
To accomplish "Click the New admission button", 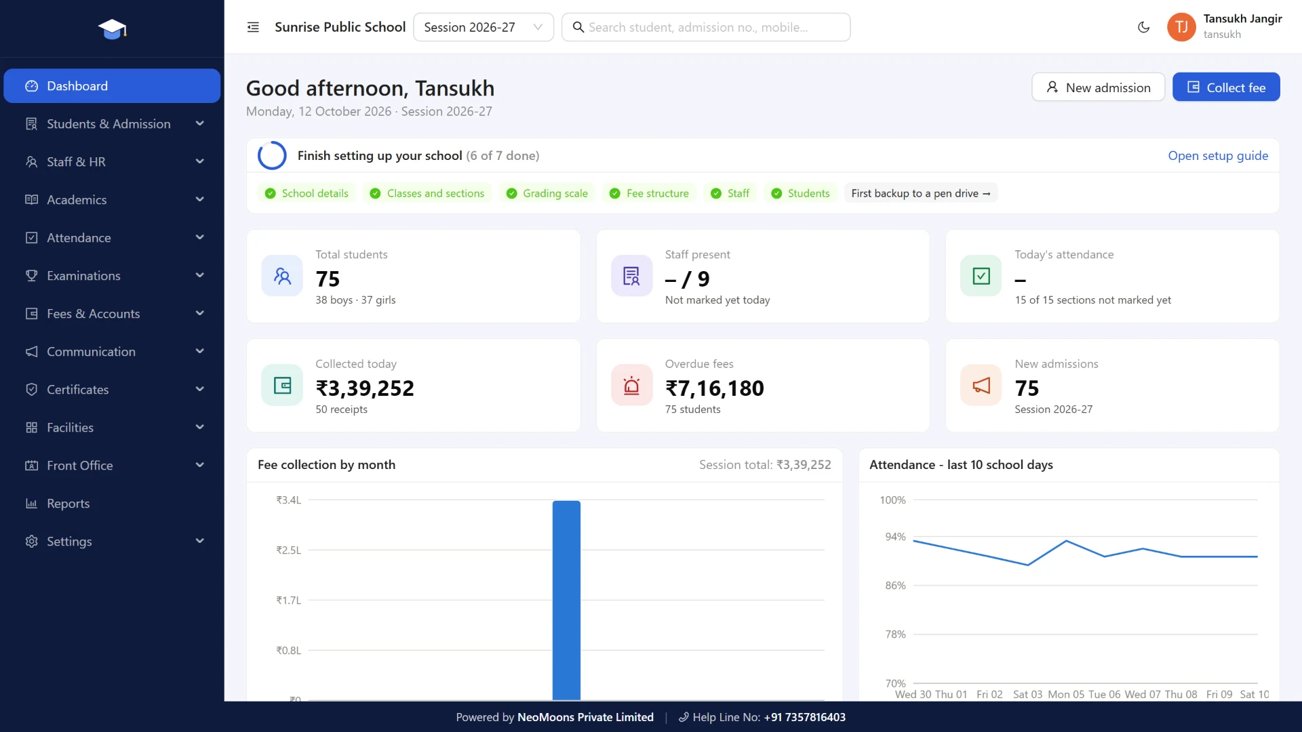I will [x=1098, y=87].
